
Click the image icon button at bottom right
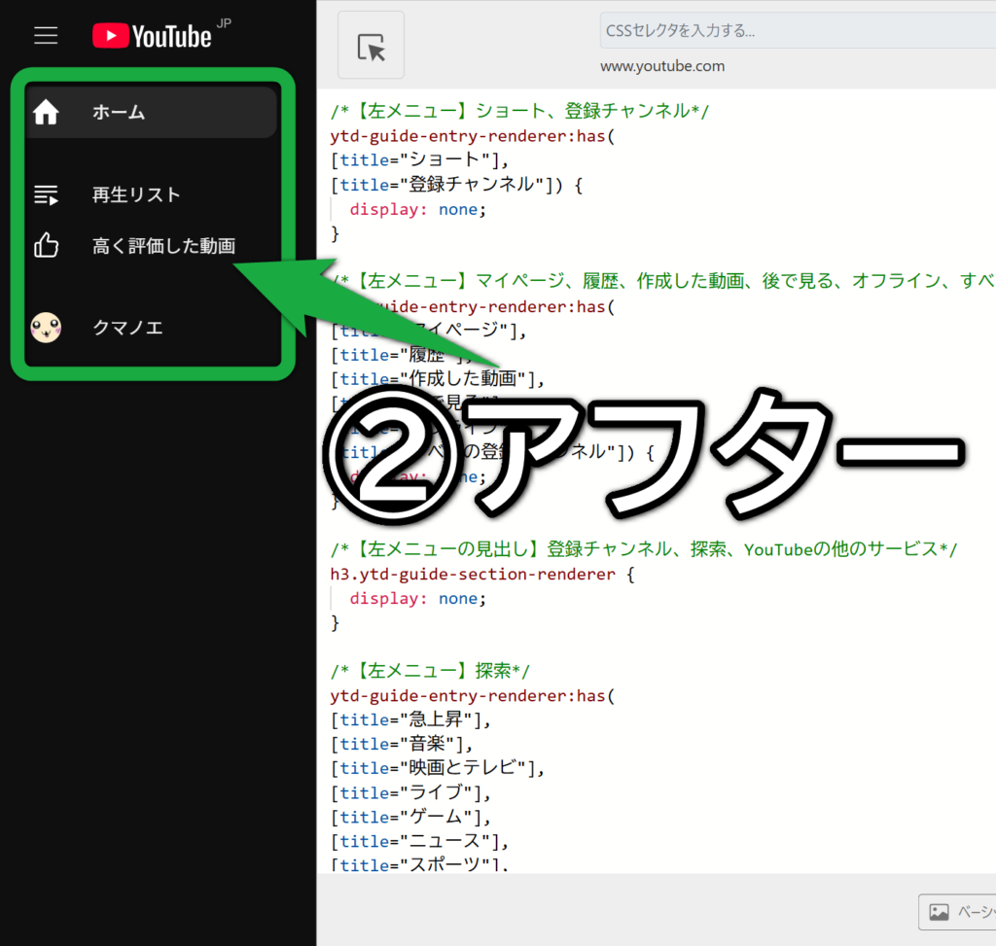point(958,912)
